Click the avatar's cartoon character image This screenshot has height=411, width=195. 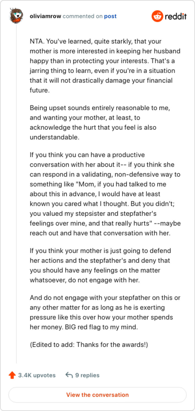pos(16,16)
